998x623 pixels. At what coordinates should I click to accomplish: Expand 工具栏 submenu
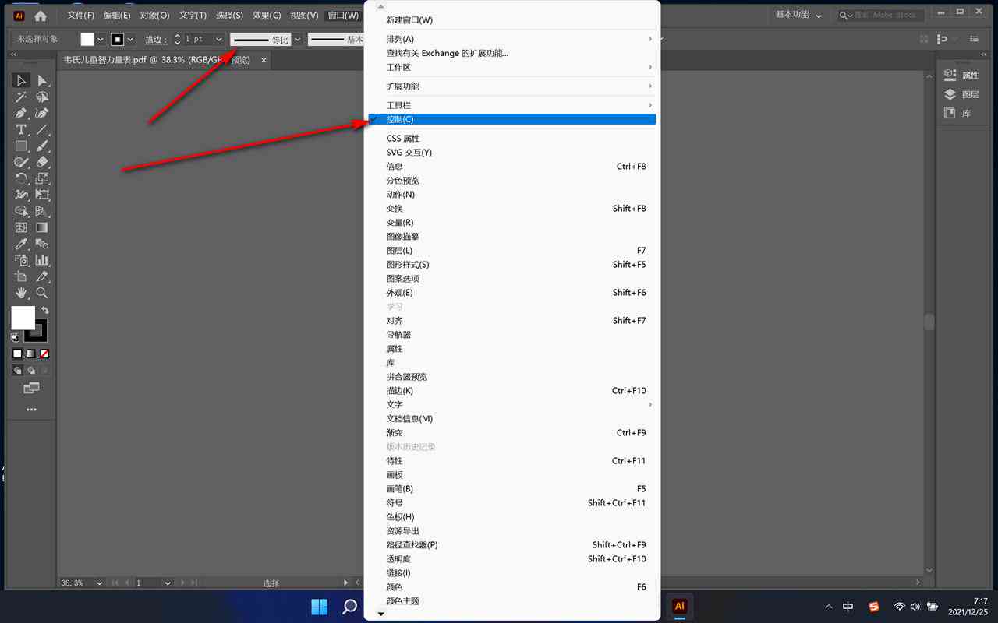[x=512, y=105]
